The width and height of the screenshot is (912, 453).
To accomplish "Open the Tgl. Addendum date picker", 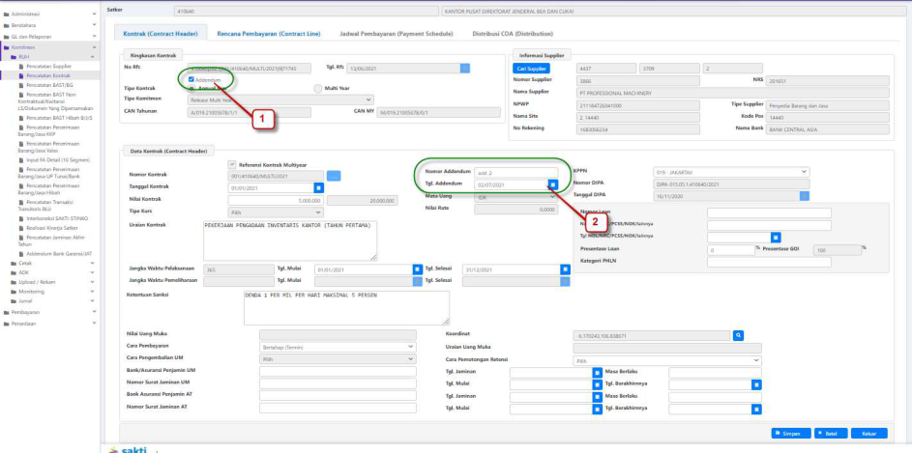I will coord(552,184).
